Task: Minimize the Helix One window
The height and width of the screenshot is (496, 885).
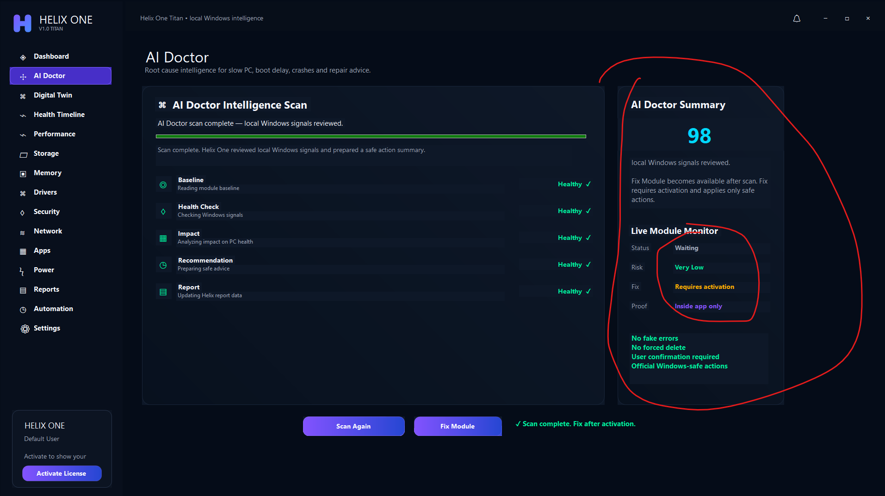Action: (825, 18)
